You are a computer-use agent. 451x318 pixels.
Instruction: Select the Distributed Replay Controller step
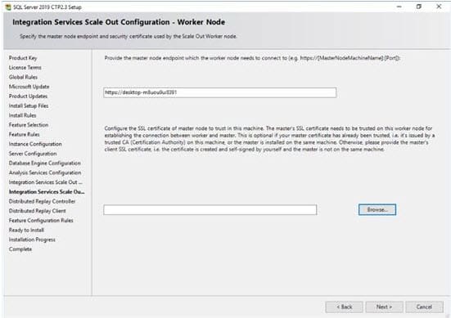coord(42,201)
